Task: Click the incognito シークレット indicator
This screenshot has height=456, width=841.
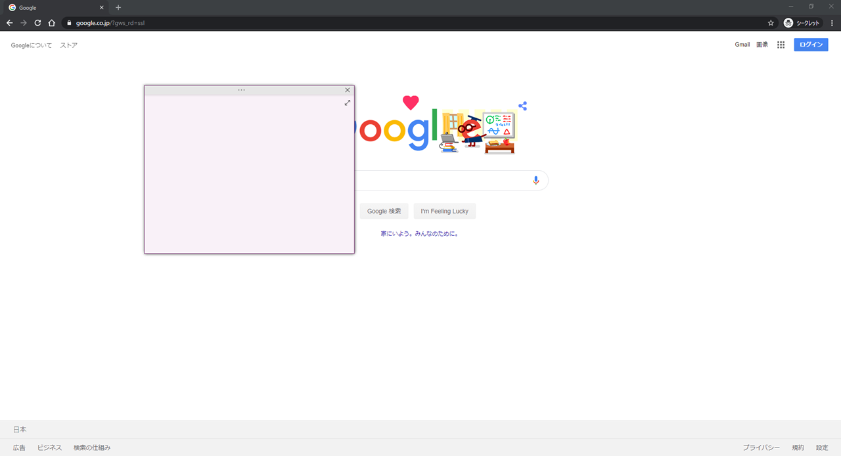Action: [x=802, y=23]
